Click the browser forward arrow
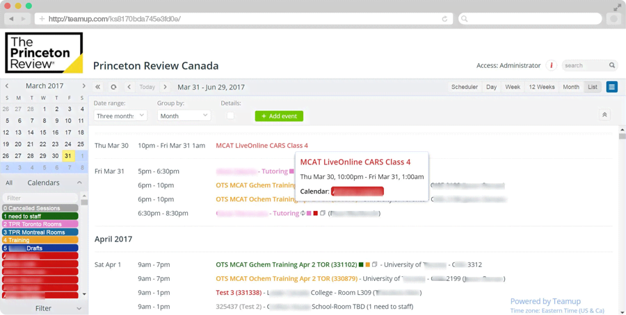Image resolution: width=626 pixels, height=315 pixels. click(x=24, y=19)
